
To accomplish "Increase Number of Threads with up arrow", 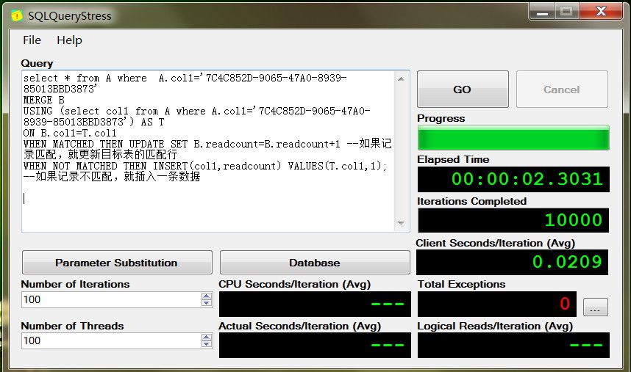I will [x=207, y=337].
